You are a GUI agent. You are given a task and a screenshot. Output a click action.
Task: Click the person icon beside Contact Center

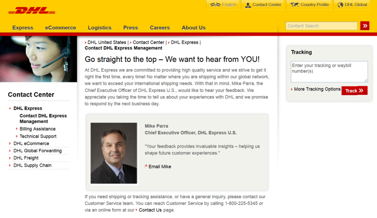click(x=248, y=5)
